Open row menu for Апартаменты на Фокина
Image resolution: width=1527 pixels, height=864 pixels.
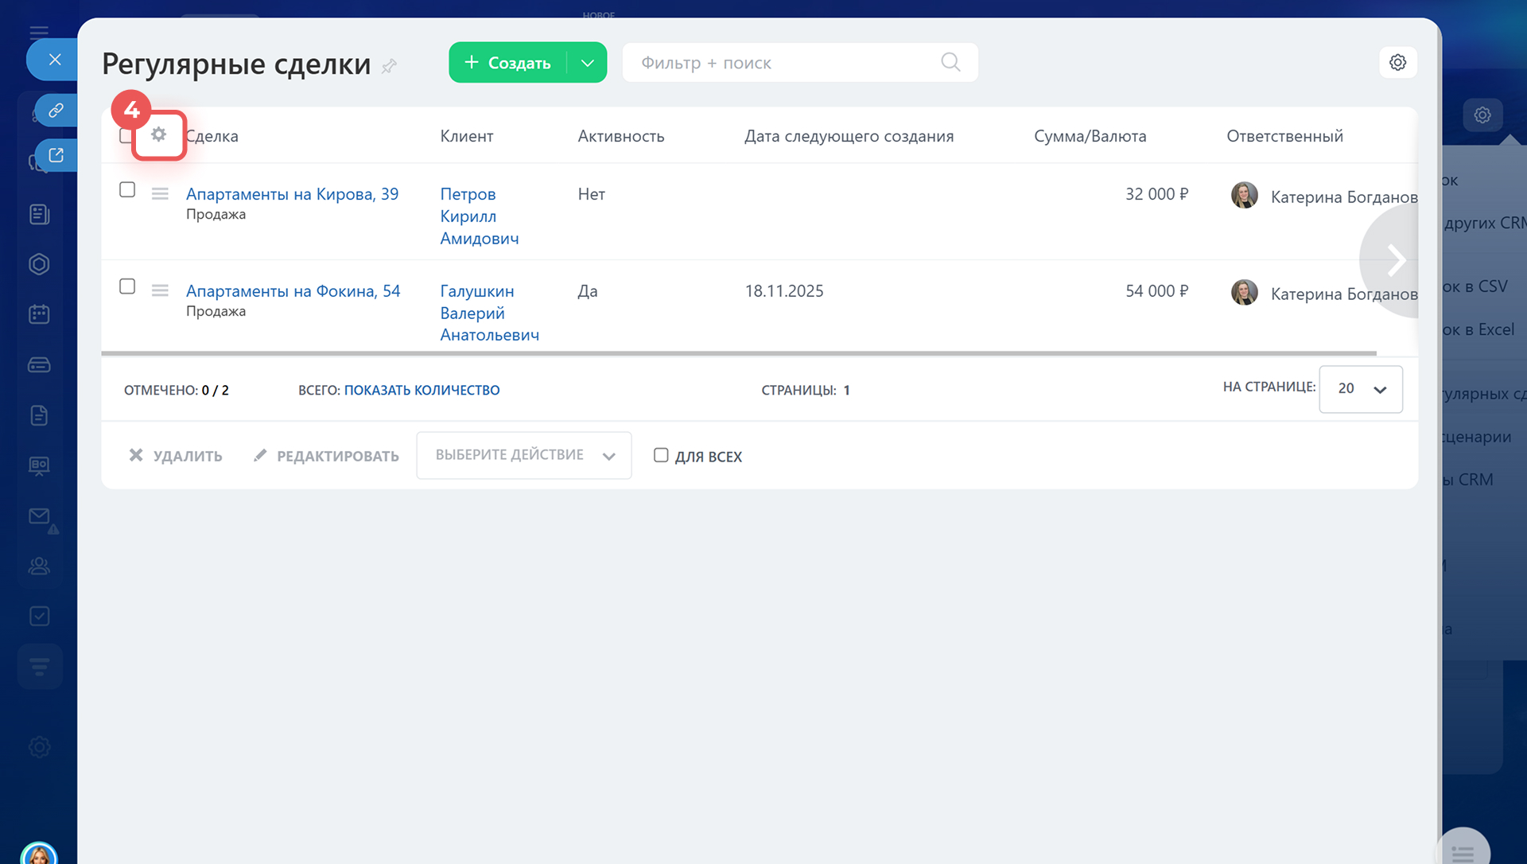(x=160, y=290)
